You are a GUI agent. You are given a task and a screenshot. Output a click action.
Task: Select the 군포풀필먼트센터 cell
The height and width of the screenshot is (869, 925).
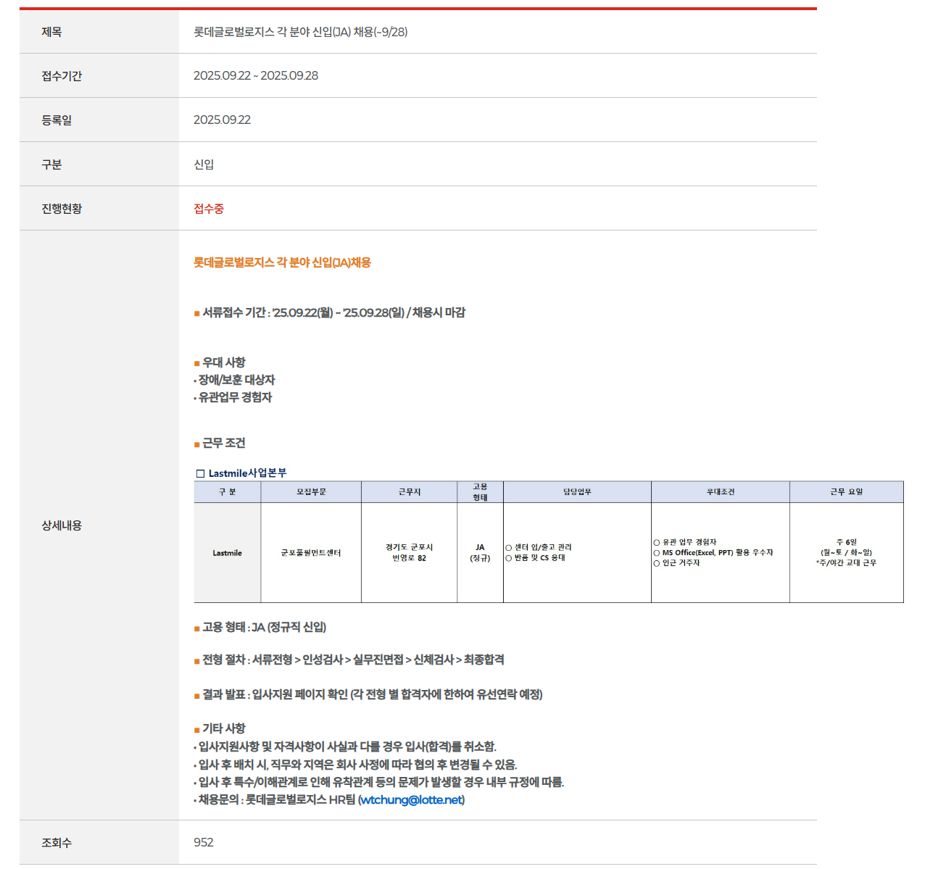tap(311, 552)
